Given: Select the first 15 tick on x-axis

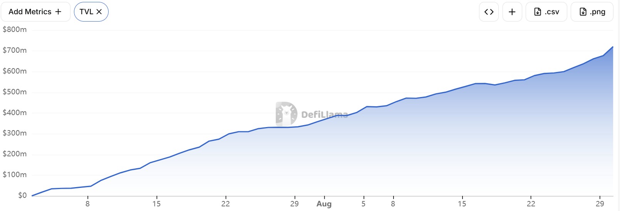Looking at the screenshot, I should (156, 204).
